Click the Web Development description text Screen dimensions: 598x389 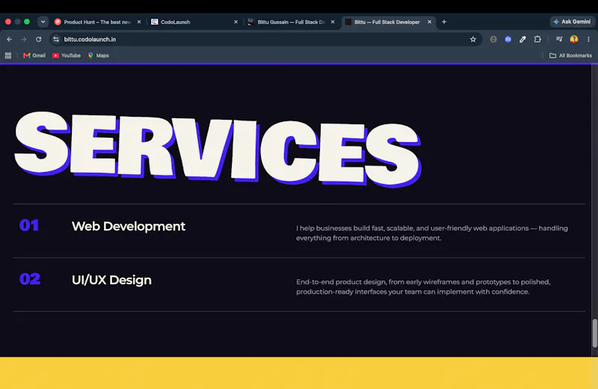(x=432, y=233)
